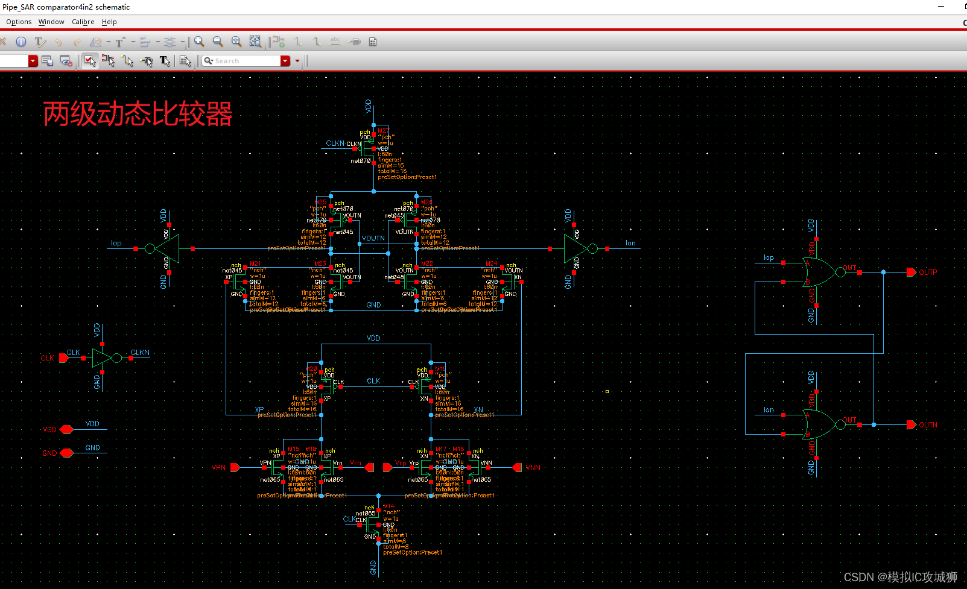
Task: Open the Window menu
Action: [51, 22]
